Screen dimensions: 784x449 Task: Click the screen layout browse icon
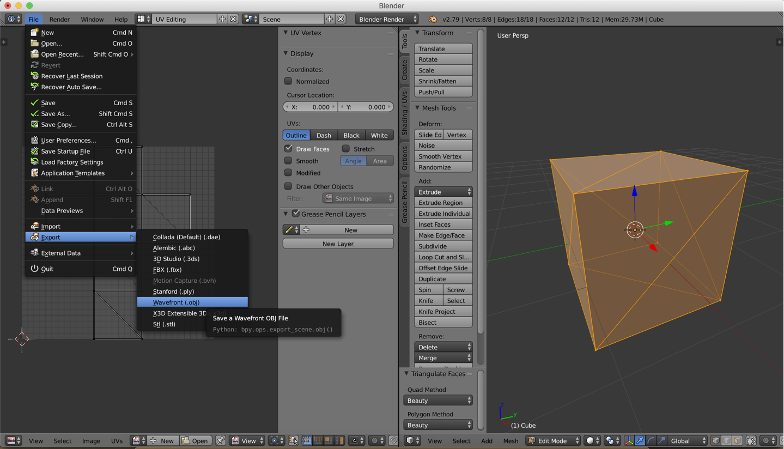144,19
